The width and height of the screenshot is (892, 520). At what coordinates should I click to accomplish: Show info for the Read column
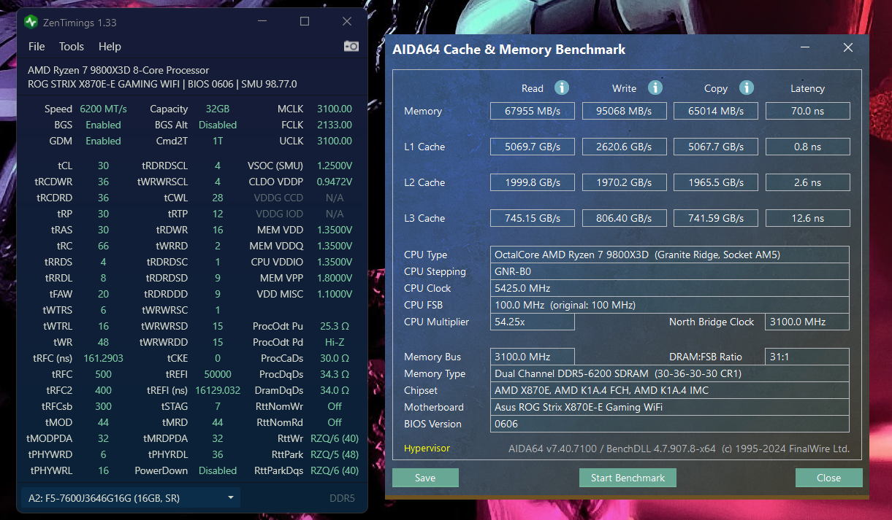(x=561, y=88)
